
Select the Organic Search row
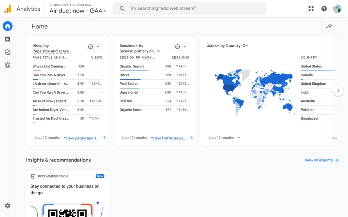132,66
